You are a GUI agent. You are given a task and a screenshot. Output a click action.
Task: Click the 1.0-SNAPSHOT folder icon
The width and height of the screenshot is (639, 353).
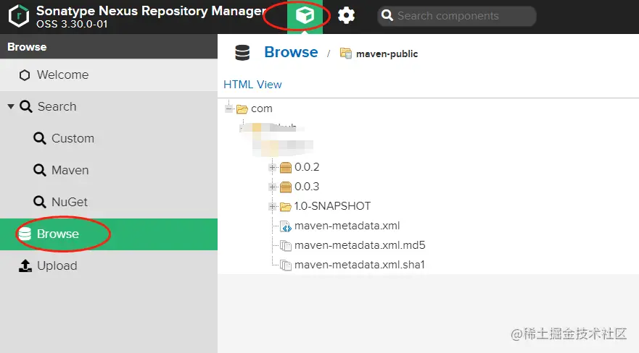coord(286,207)
